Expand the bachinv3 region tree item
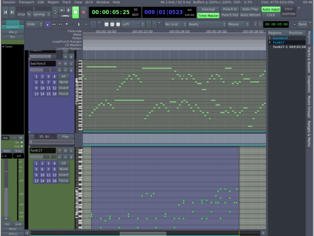Screen dimensions: 314x236 point(270,38)
